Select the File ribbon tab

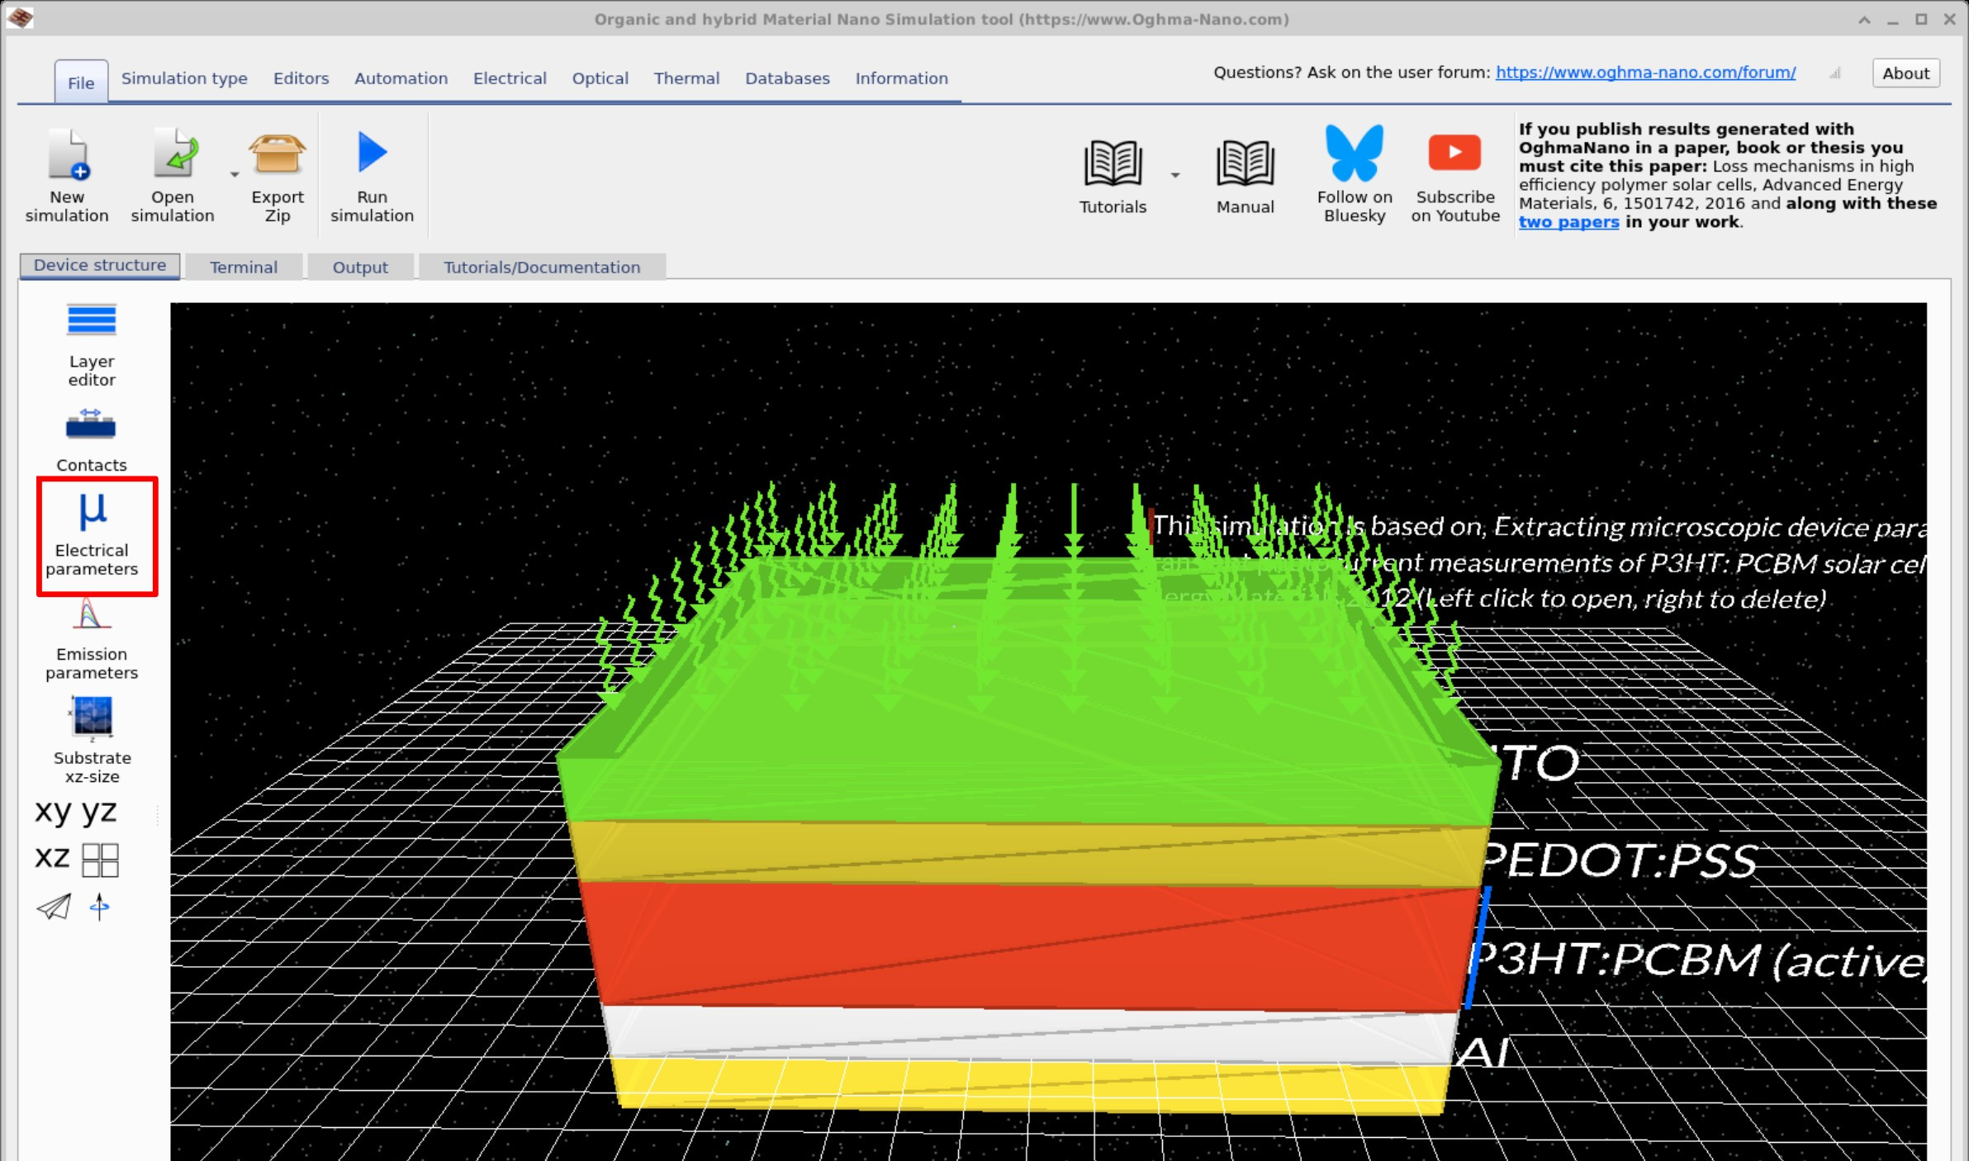point(81,82)
